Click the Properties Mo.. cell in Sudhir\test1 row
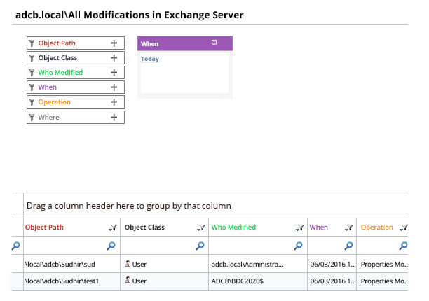 [384, 281]
